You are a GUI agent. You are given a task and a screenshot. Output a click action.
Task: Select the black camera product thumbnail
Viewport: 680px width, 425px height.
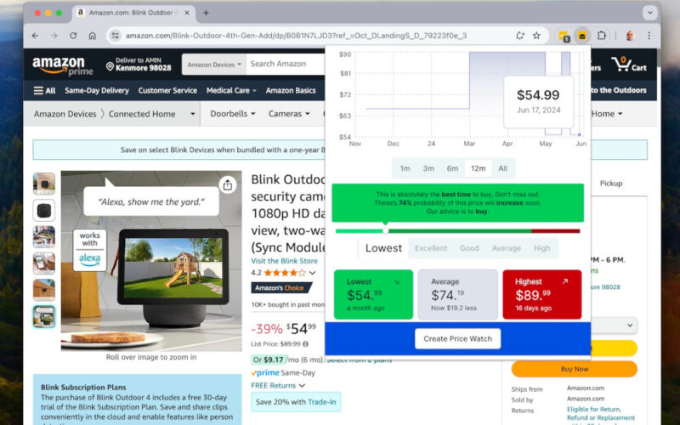coord(44,210)
